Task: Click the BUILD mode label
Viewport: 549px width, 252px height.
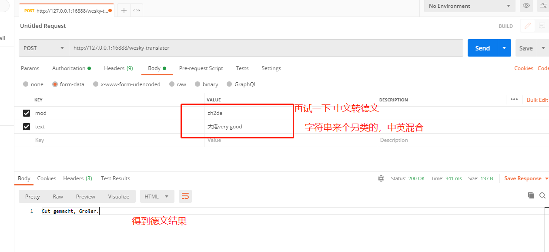Action: point(505,26)
